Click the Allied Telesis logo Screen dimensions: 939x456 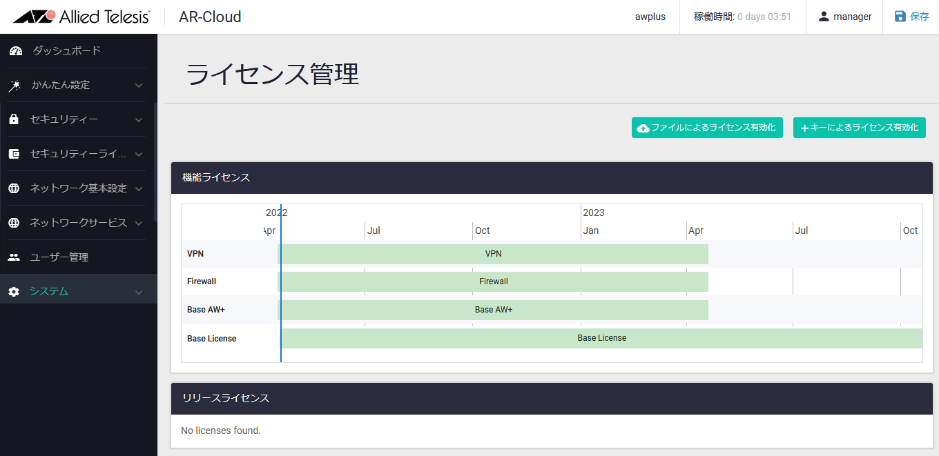(x=81, y=17)
